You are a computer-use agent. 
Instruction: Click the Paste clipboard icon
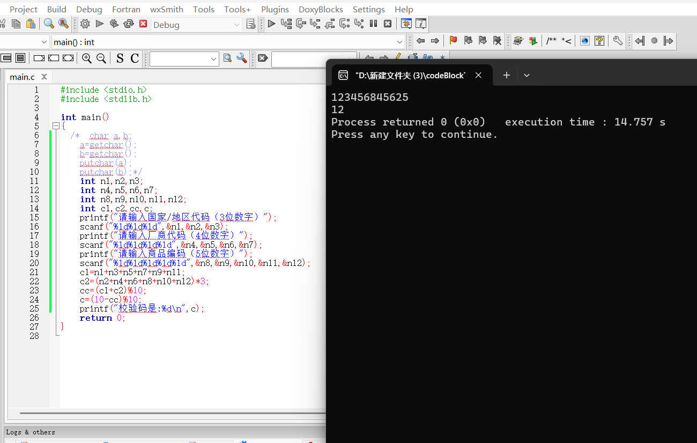click(31, 24)
